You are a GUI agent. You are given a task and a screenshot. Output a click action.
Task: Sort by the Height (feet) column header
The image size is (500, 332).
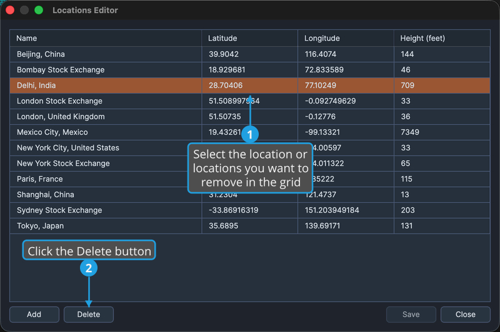(x=442, y=38)
